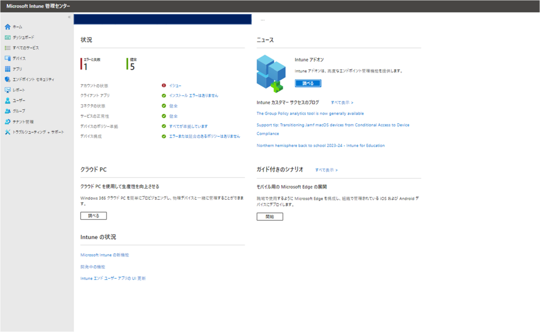Click the Apps grid icon
The image size is (540, 332).
pos(7,69)
